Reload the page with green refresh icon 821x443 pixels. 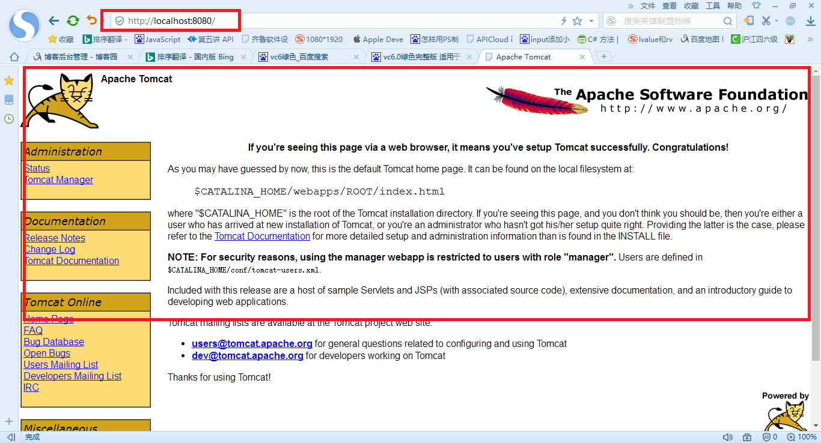pyautogui.click(x=73, y=20)
